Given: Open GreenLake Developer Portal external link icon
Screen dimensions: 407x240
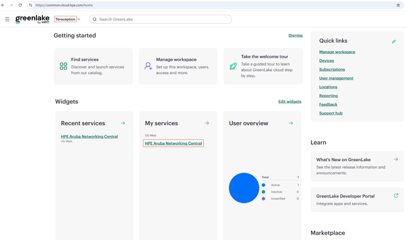Looking at the screenshot, I should [396, 196].
